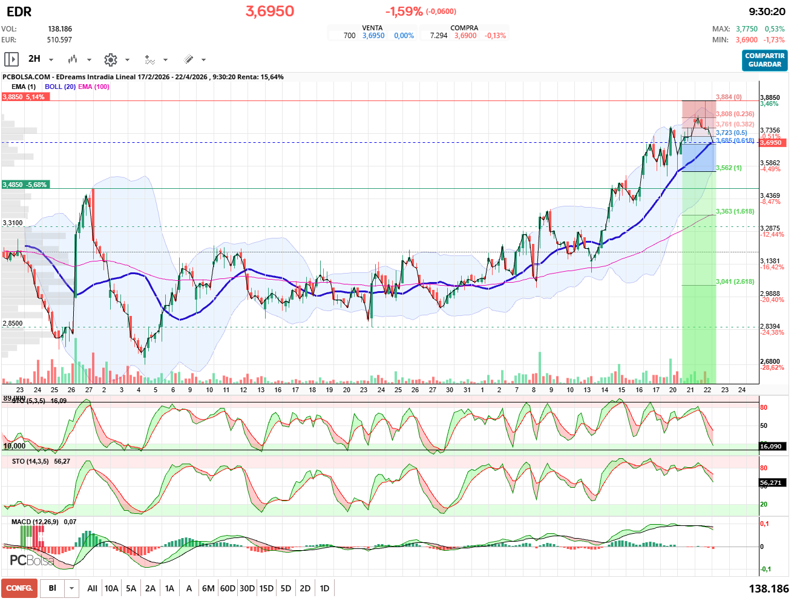The width and height of the screenshot is (797, 601).
Task: Select the 1D time range
Action: point(324,588)
